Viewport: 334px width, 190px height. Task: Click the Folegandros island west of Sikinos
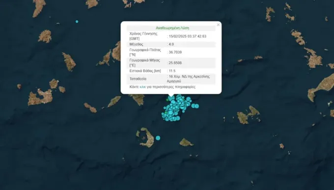[90, 108]
